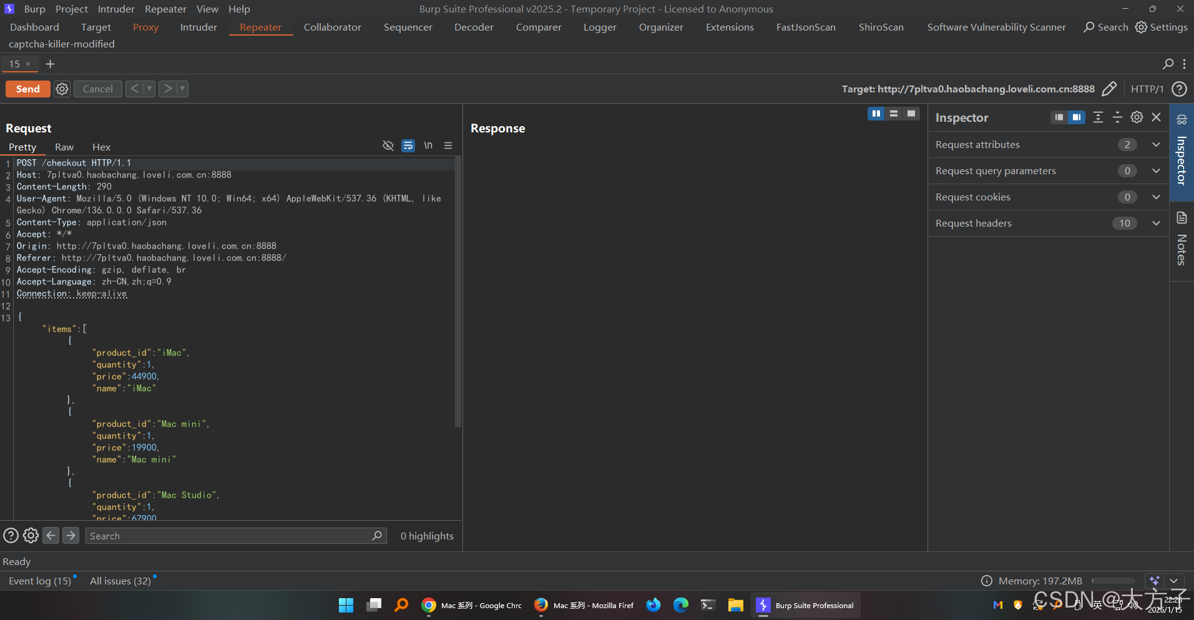Select the Inspector side tab
The height and width of the screenshot is (620, 1194).
pyautogui.click(x=1182, y=152)
